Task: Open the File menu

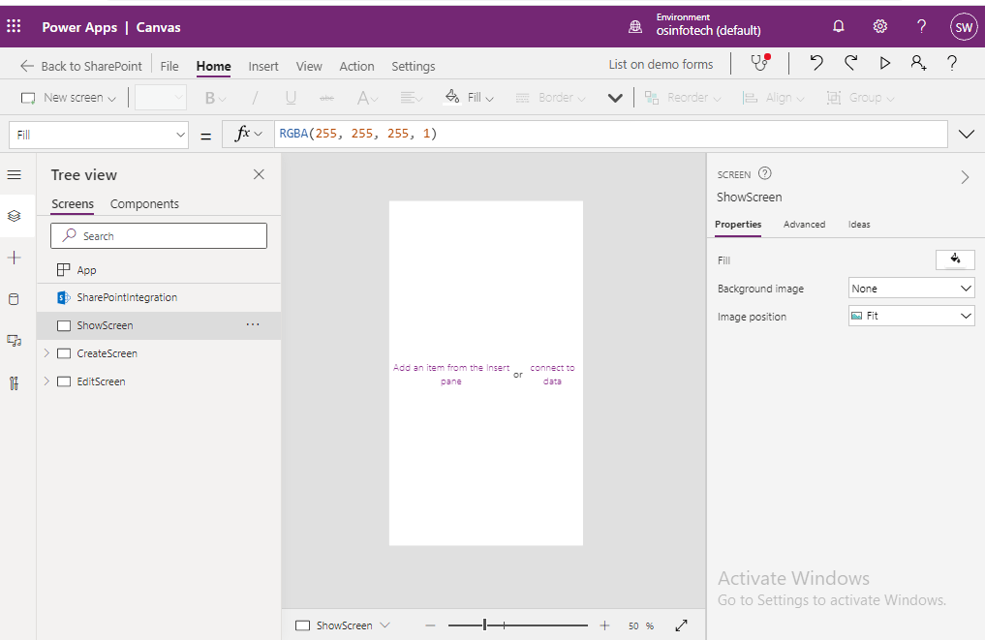Action: (x=169, y=66)
